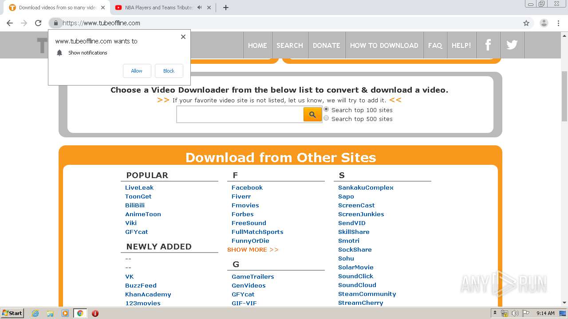Open the Fmovies downloader link

pyautogui.click(x=245, y=205)
